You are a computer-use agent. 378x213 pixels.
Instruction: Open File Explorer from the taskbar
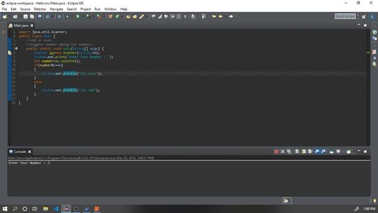45,209
